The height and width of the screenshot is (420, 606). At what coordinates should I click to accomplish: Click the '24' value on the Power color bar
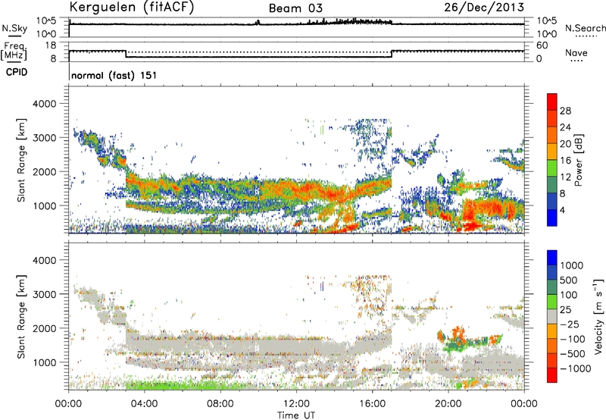tap(565, 127)
